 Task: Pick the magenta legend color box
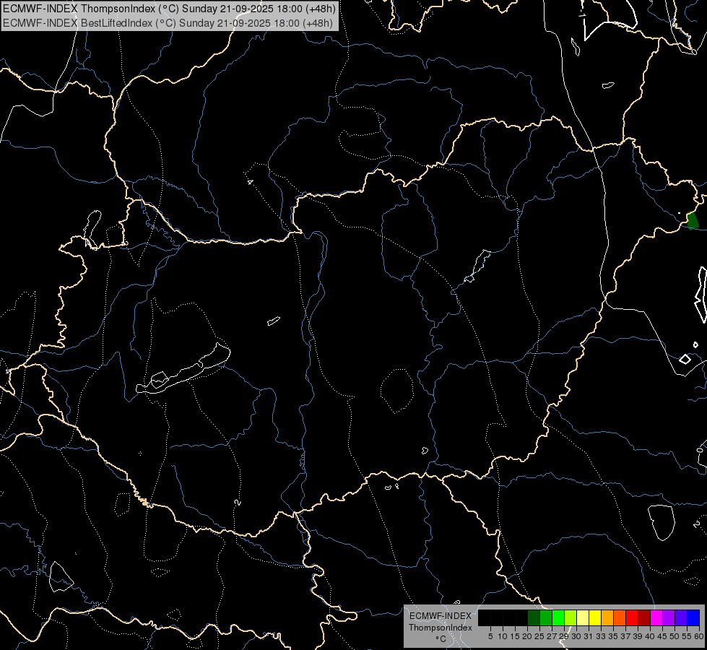(656, 617)
